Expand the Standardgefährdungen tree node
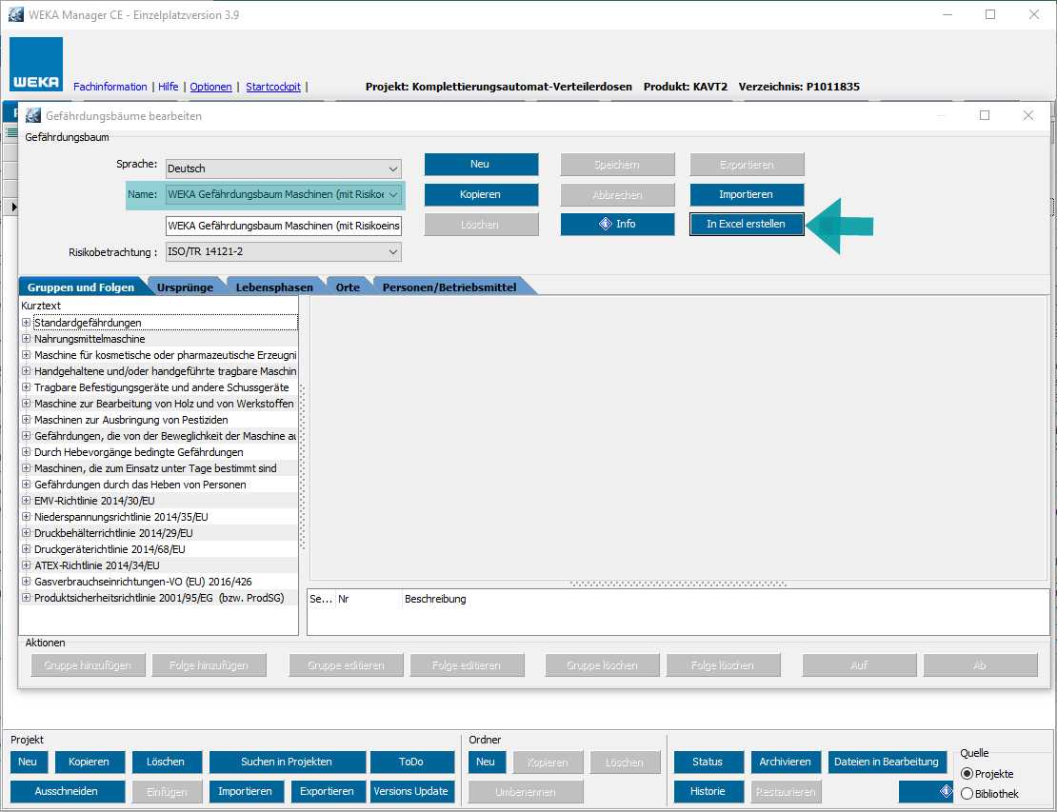The height and width of the screenshot is (812, 1057). click(x=27, y=324)
